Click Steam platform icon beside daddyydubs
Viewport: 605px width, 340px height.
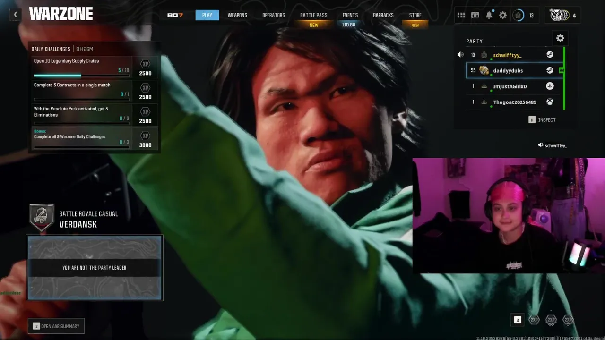click(x=550, y=70)
